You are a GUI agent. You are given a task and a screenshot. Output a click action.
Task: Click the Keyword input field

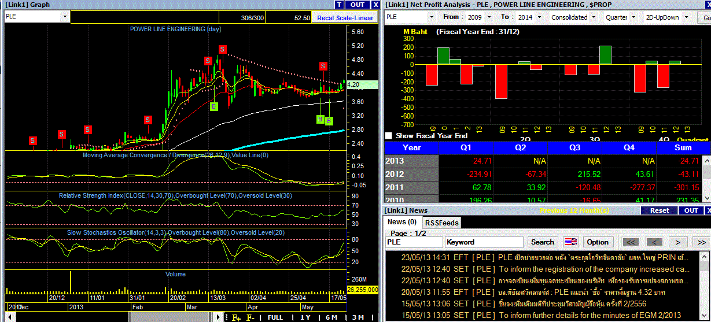tap(484, 242)
